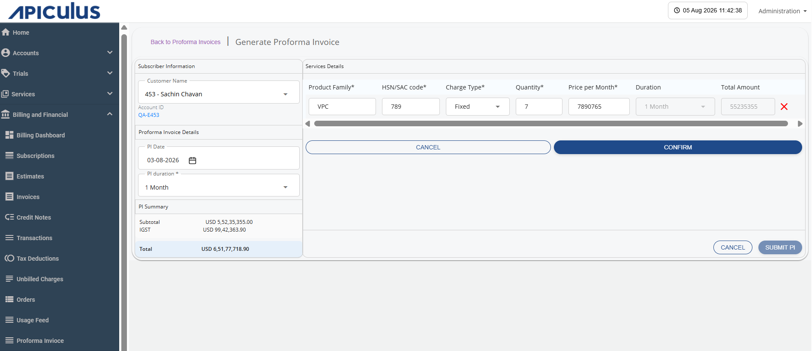This screenshot has height=351, width=812.
Task: Click the subtotal USD 5,52,35,355.00
Action: pos(229,222)
